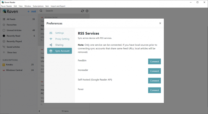Click the Settings sliders icon
Viewport: 208px width, 114px height.
[x=51, y=33]
